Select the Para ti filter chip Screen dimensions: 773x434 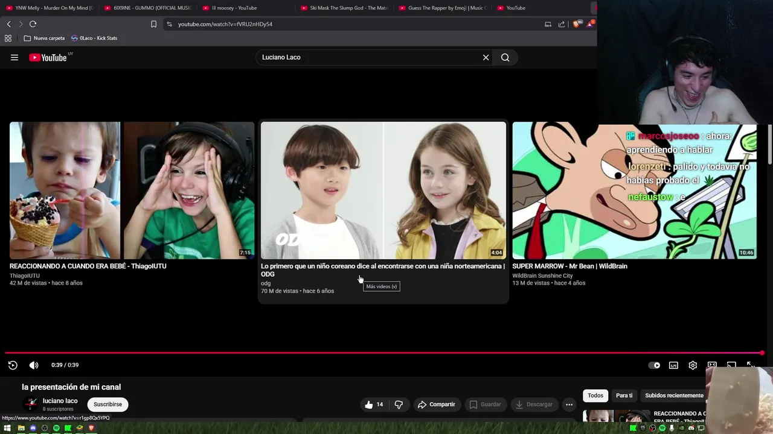(x=624, y=395)
